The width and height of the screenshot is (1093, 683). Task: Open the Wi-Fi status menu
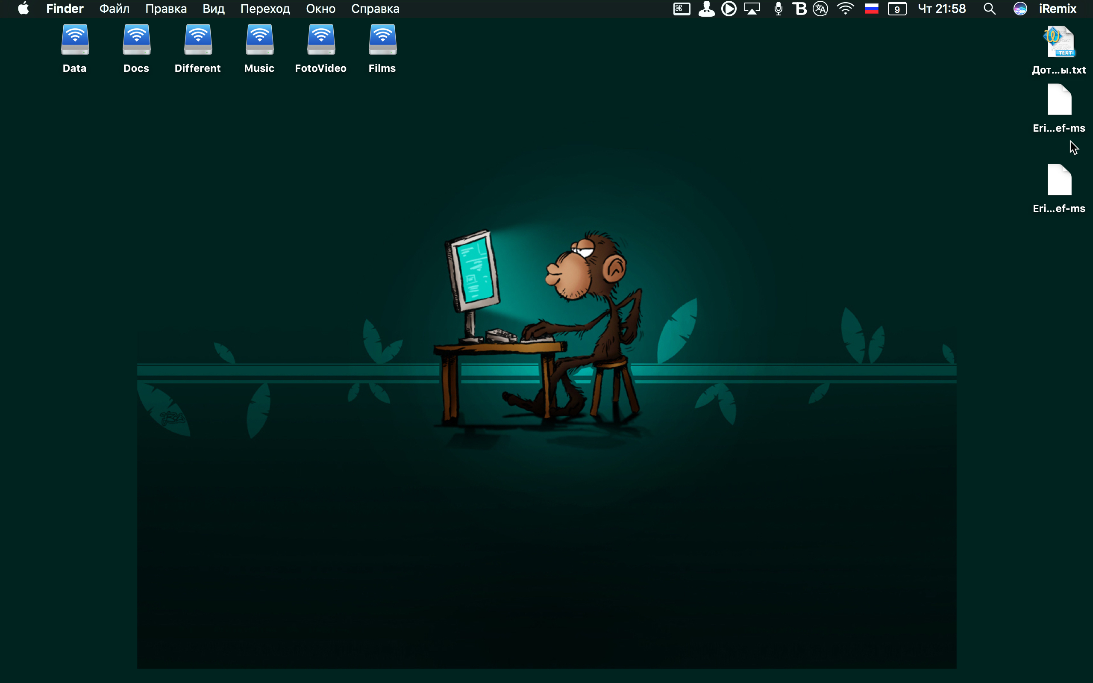pos(845,9)
